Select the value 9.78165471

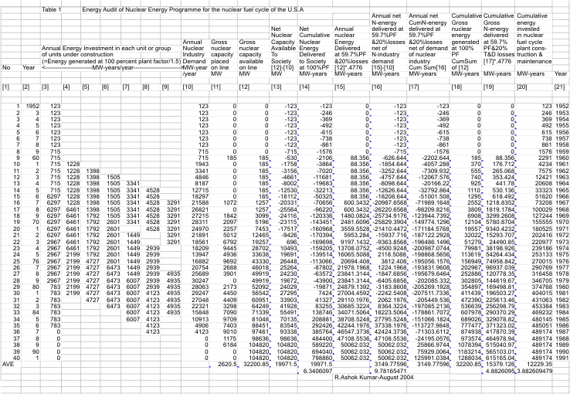(x=390, y=371)
